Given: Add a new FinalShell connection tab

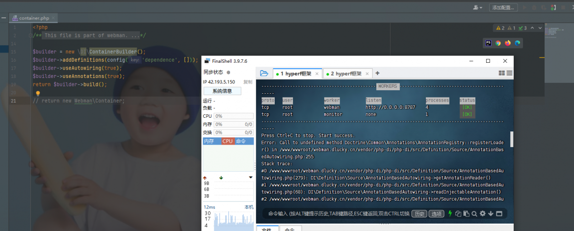Looking at the screenshot, I should click(x=377, y=73).
